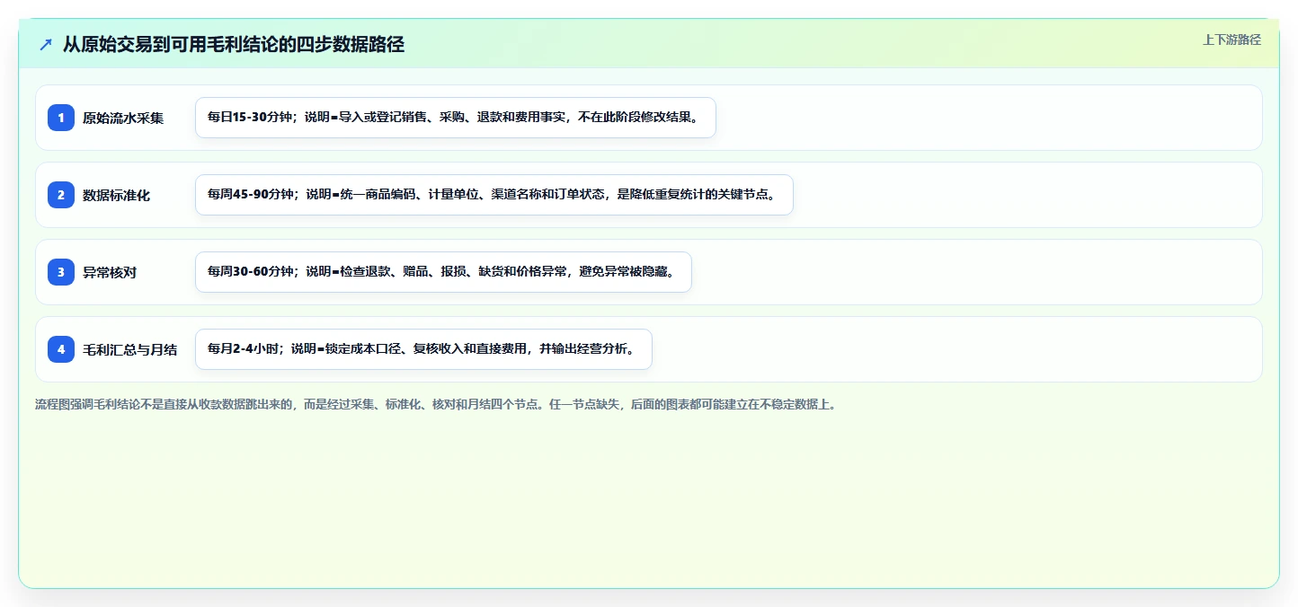This screenshot has width=1298, height=607.
Task: Click the step 3 number badge
Action: click(x=61, y=272)
